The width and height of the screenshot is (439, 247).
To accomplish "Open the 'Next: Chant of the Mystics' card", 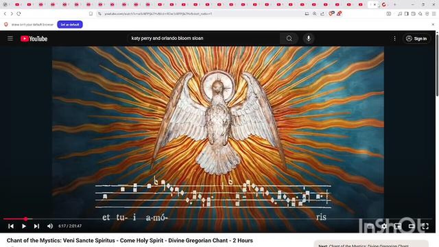I will pos(371,244).
